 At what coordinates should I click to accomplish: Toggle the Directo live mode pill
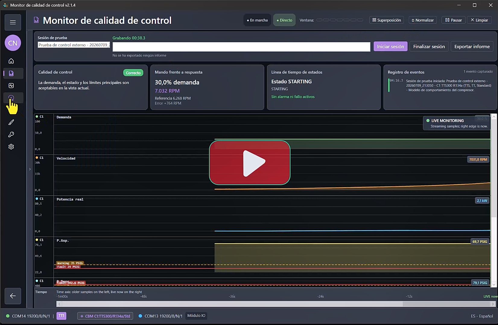pyautogui.click(x=284, y=20)
